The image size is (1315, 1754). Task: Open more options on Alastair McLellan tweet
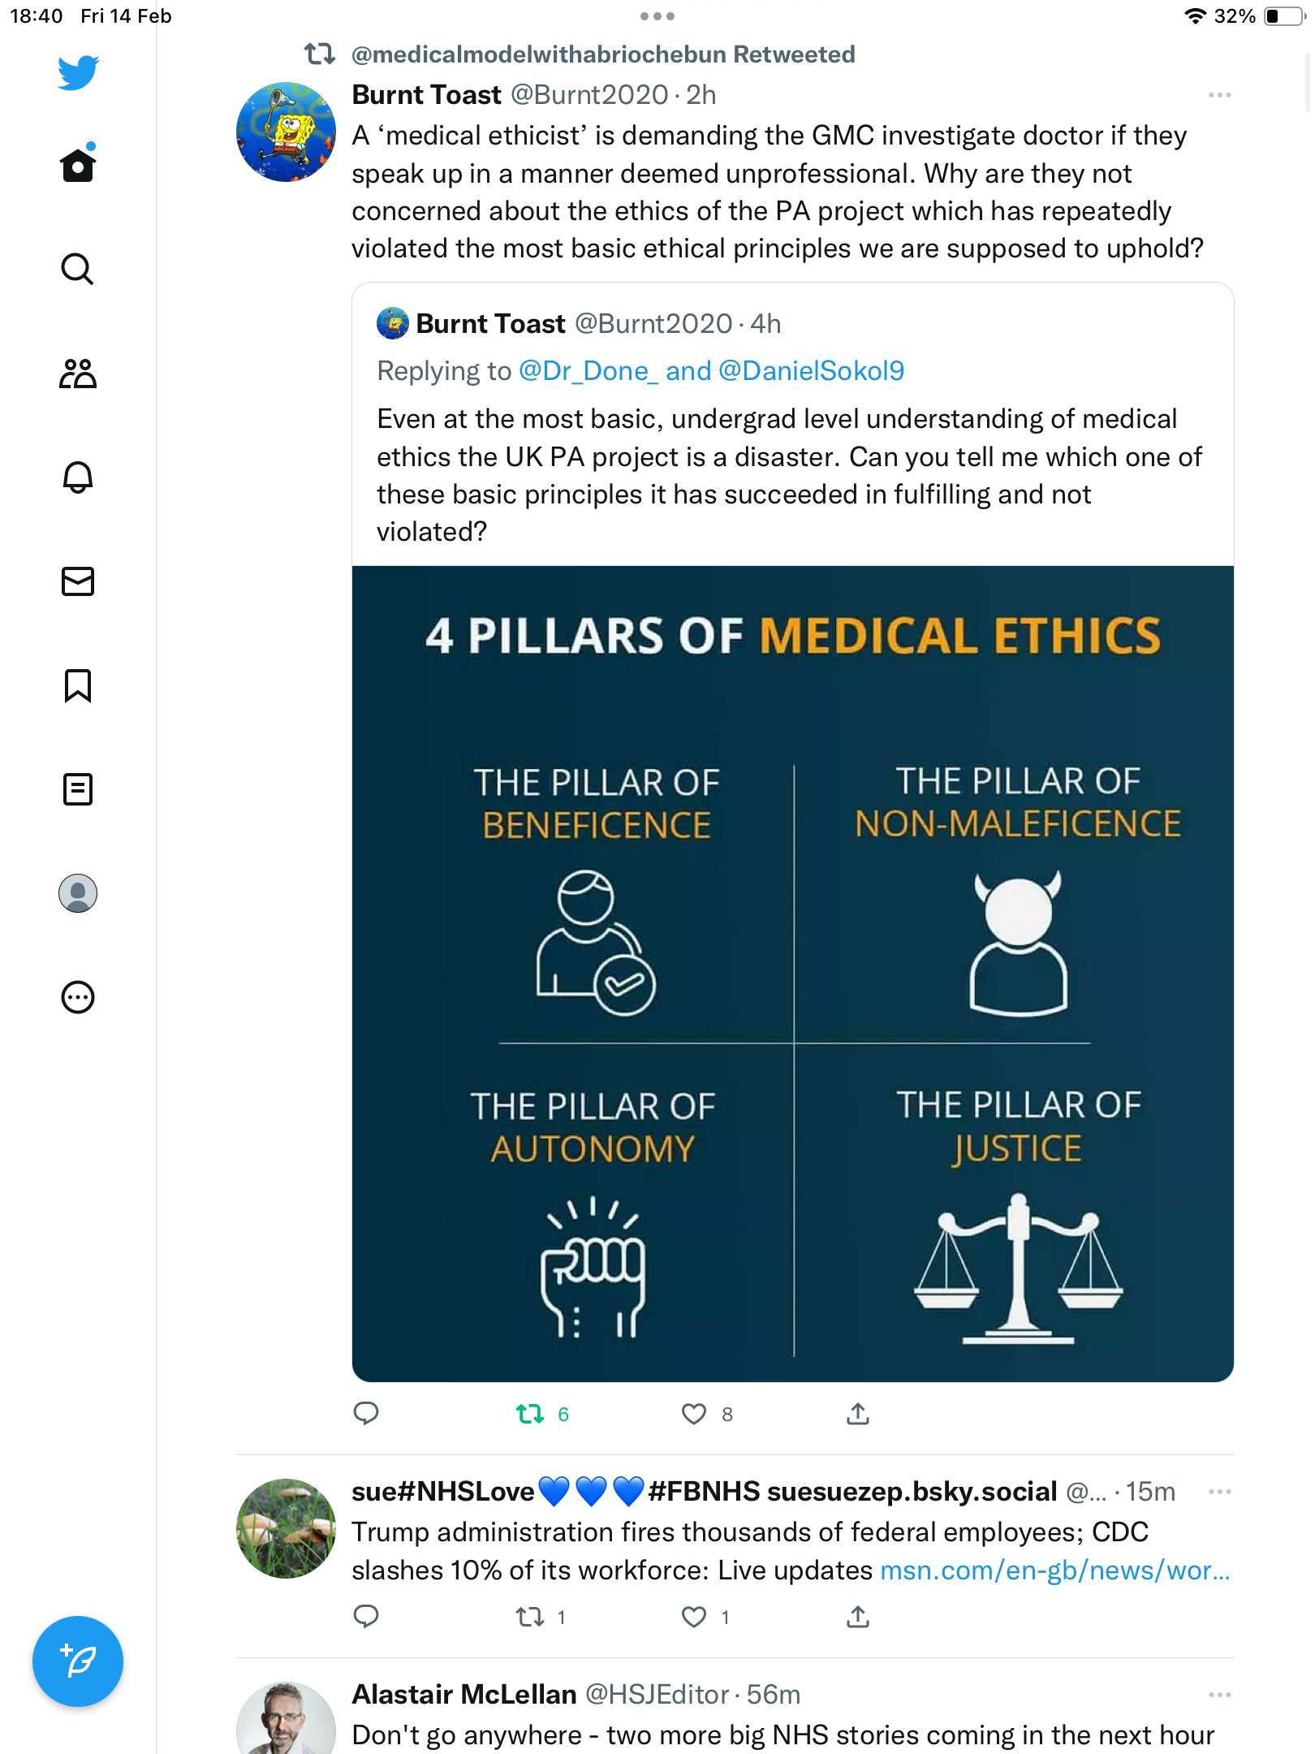[1219, 1695]
